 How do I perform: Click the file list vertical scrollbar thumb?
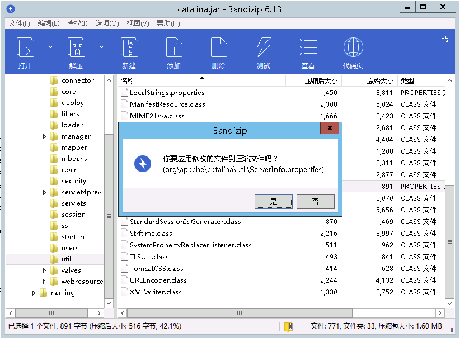[x=449, y=242]
